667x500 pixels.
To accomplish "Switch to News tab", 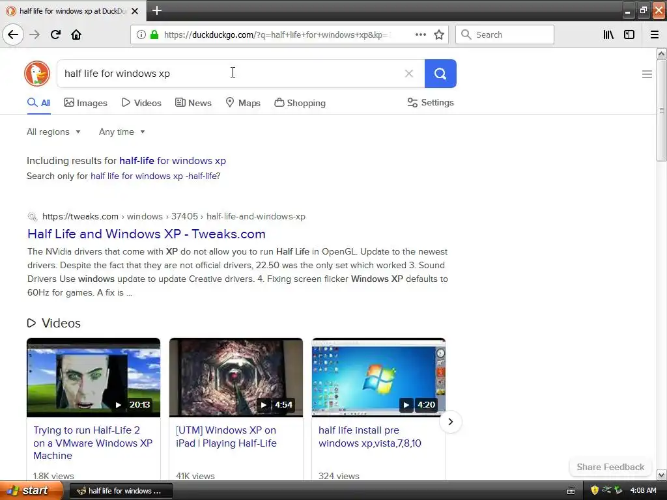I will 193,103.
